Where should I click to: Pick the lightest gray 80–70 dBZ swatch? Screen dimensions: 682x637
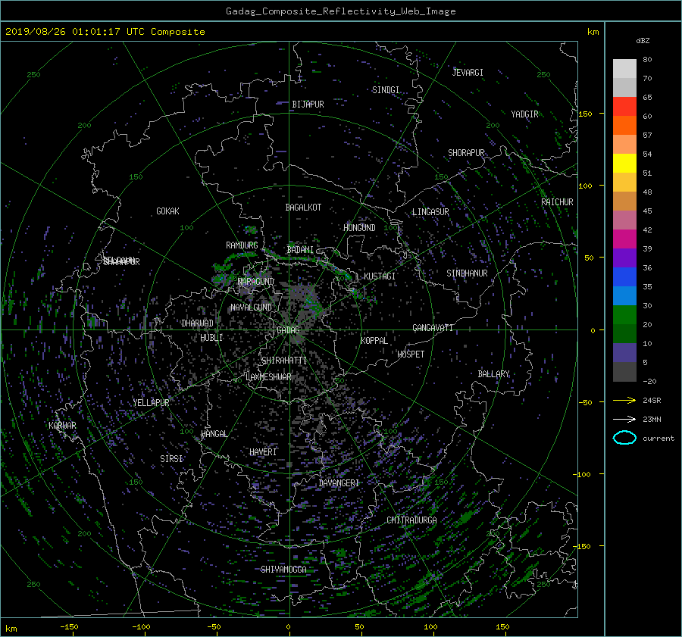click(624, 68)
